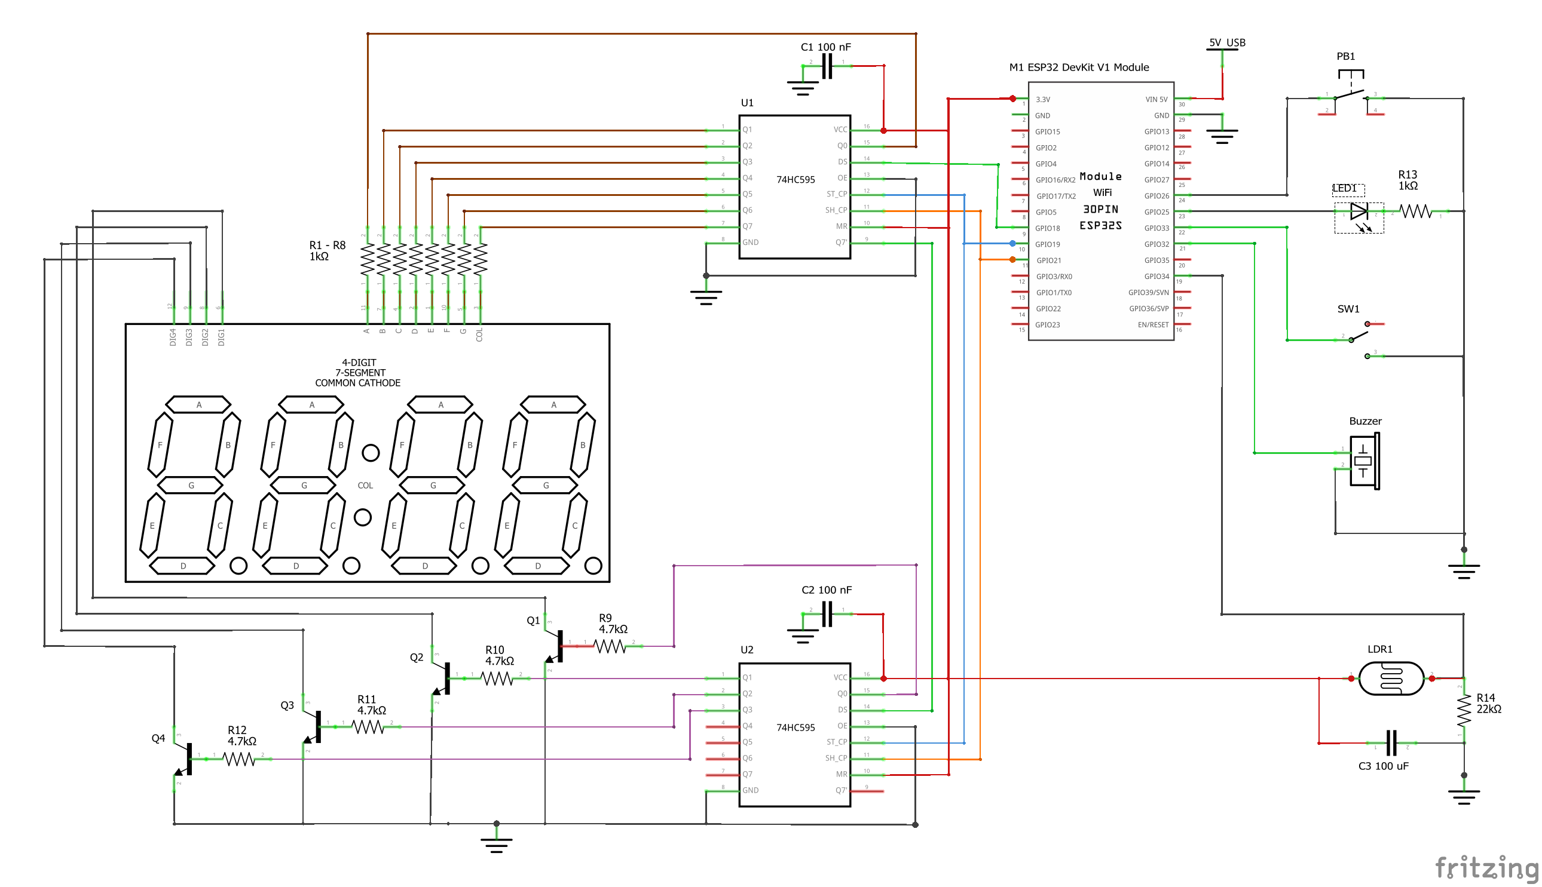Viewport: 1542px width, 887px height.
Task: Click the GPIO26 pin label on ESP32
Action: pyautogui.click(x=1157, y=196)
